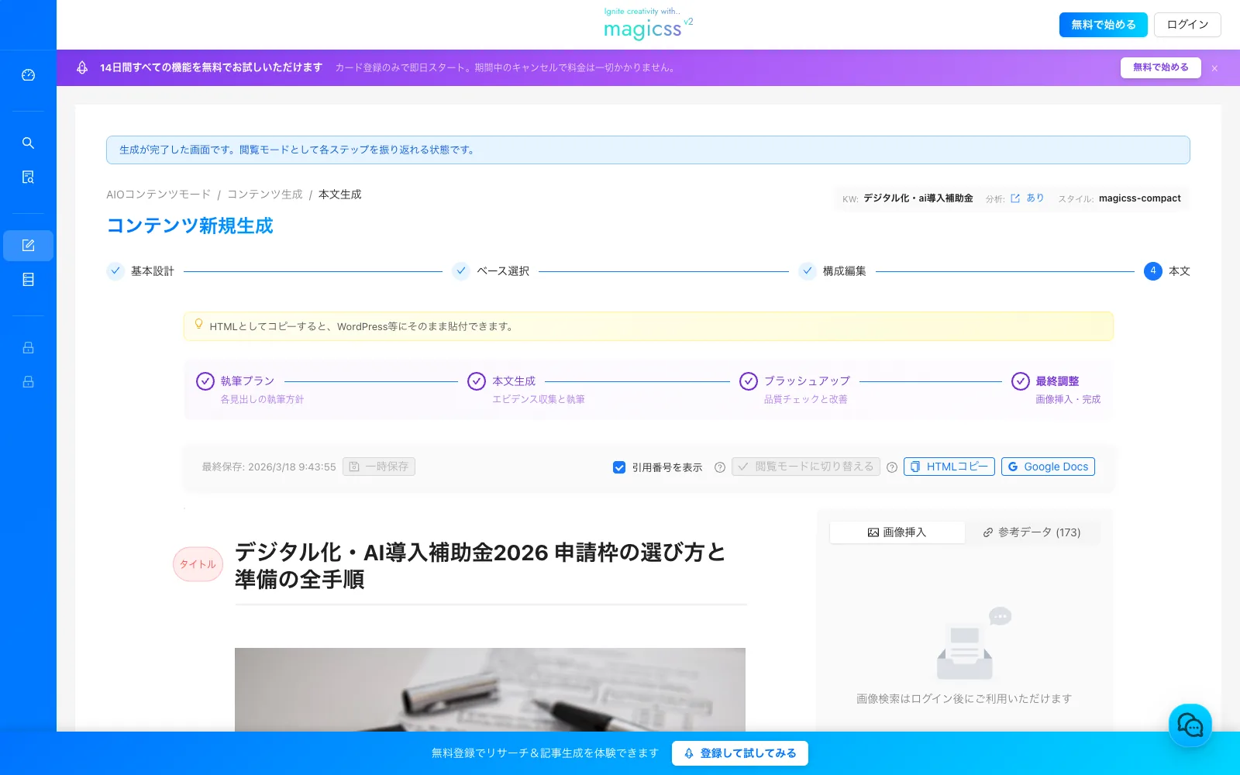Click the 品質チェックと改善 subtitle
The image size is (1240, 775).
point(806,400)
